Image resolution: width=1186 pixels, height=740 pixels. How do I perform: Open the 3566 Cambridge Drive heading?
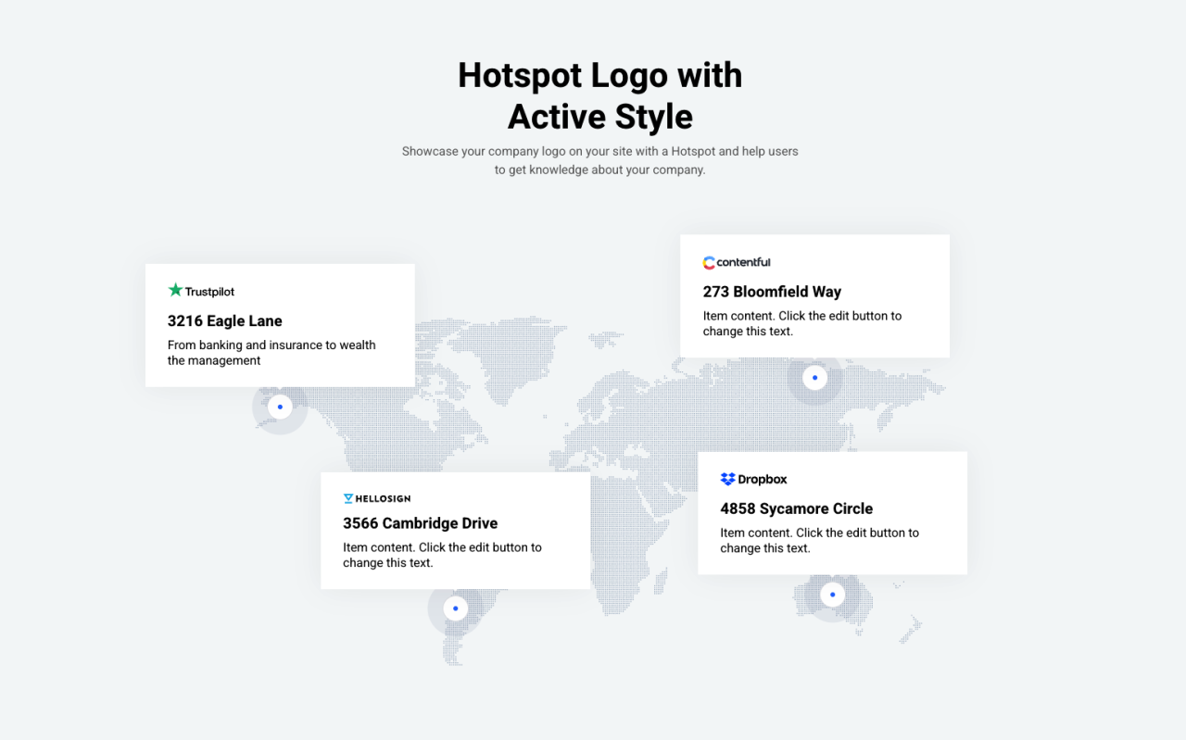(420, 523)
